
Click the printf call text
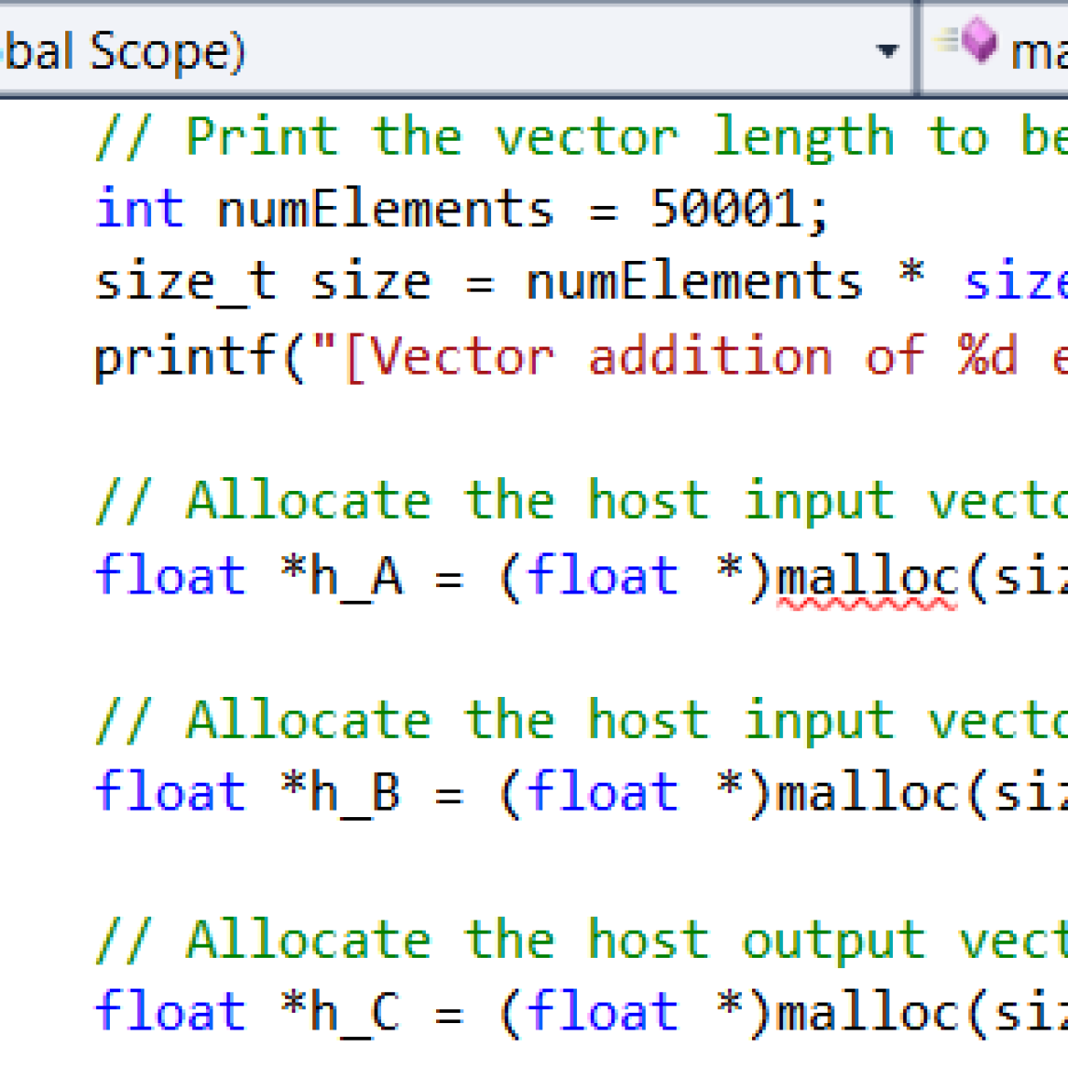[185, 358]
